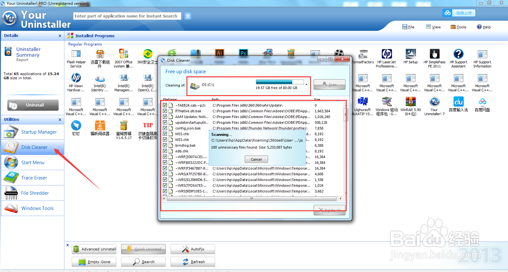Open the Cleaning of drive dropdown

point(306,85)
